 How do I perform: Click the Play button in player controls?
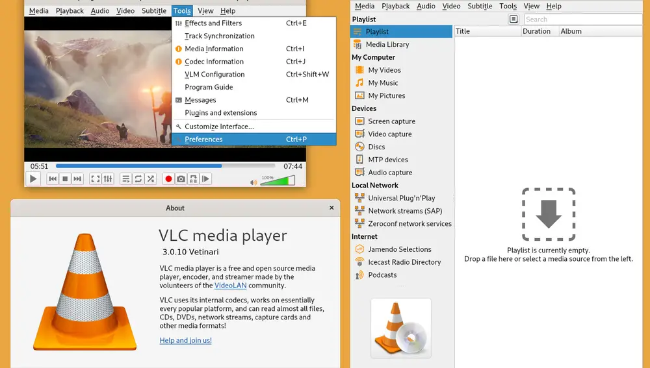point(33,179)
